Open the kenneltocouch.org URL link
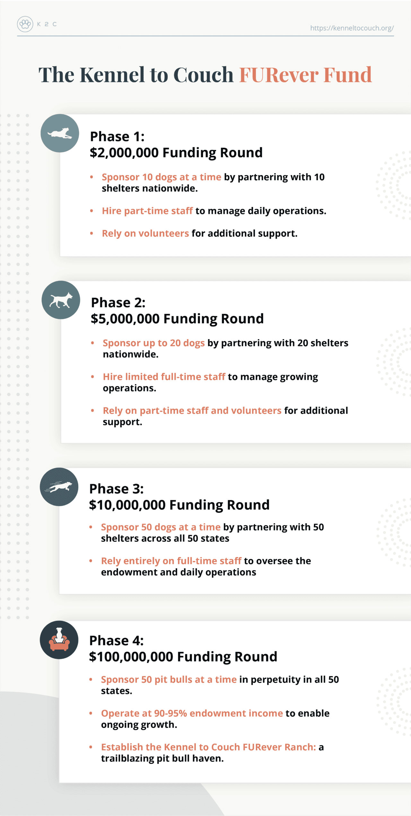Image resolution: width=411 pixels, height=816 pixels. click(x=352, y=28)
